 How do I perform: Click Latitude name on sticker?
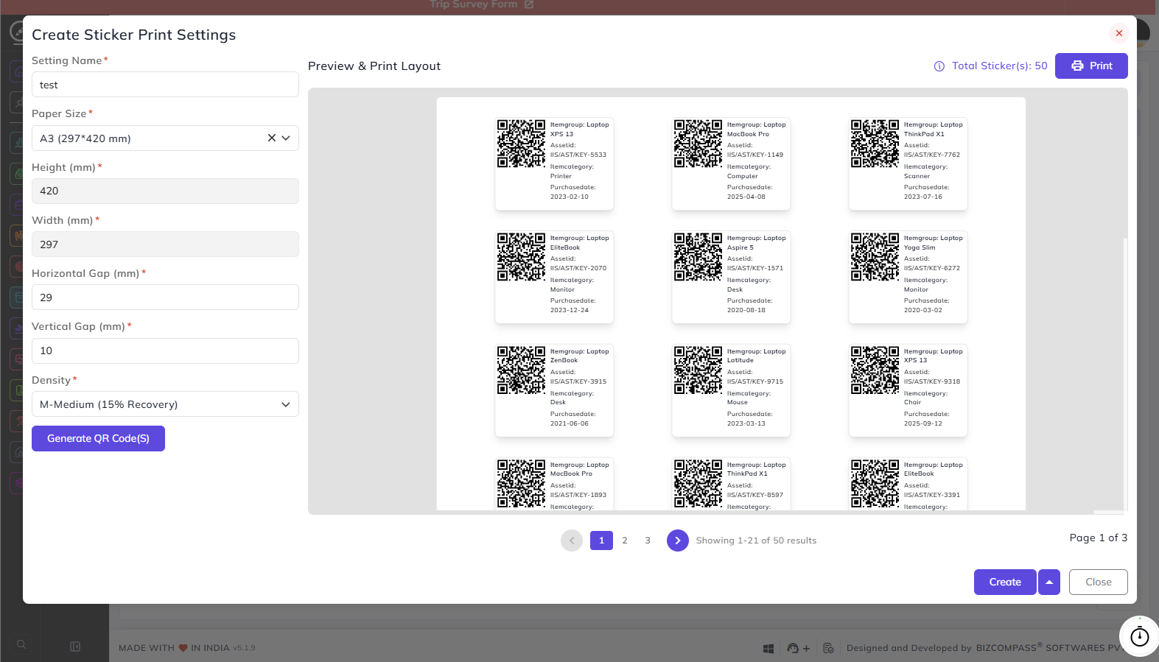pyautogui.click(x=740, y=360)
